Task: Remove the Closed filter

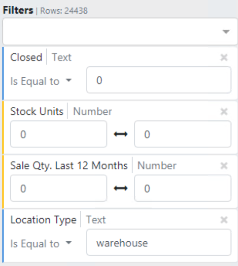Action: (224, 57)
